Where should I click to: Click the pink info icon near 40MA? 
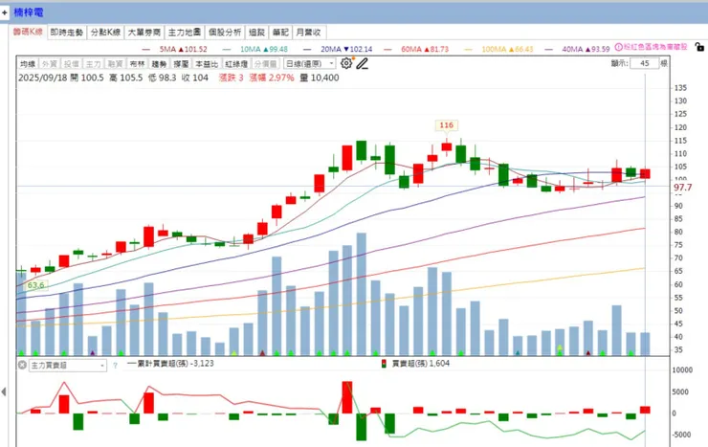tap(619, 47)
